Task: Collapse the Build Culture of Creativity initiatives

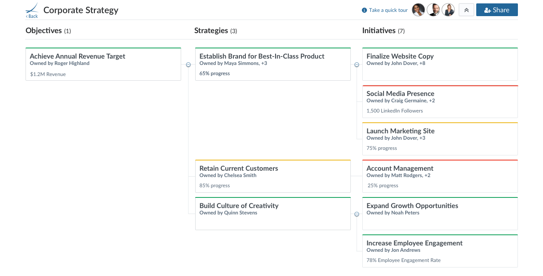Action: point(357,214)
